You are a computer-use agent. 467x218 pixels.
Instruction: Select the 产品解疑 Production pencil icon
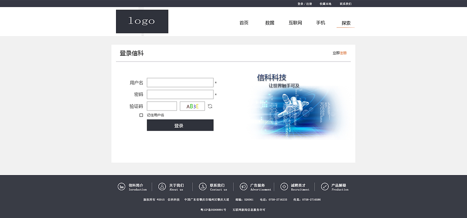click(x=324, y=186)
